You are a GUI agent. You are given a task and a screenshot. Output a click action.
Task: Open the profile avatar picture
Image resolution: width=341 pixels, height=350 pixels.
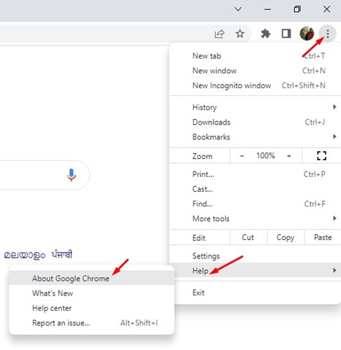[307, 34]
